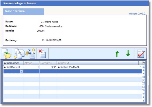This screenshot has width=152, height=107.
Task: Click the copy documents icon with plus
Action: click(x=19, y=54)
